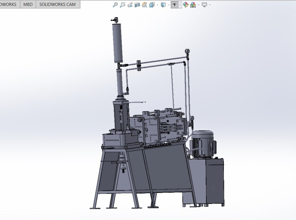The image size is (296, 220).
Task: Select the Zoom to Area tool
Action: 123,5
